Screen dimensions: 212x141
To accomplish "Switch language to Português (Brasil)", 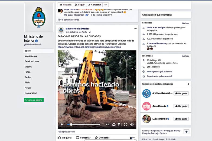I will click(x=172, y=131).
